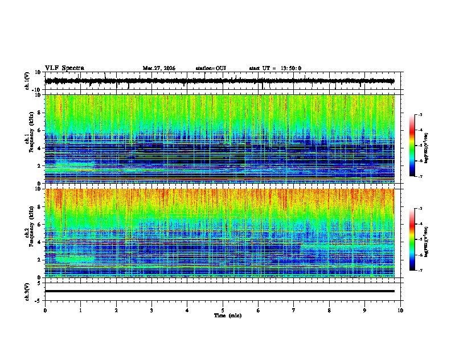
Task: Click the ch.3 flat black trace
Action: (220, 291)
